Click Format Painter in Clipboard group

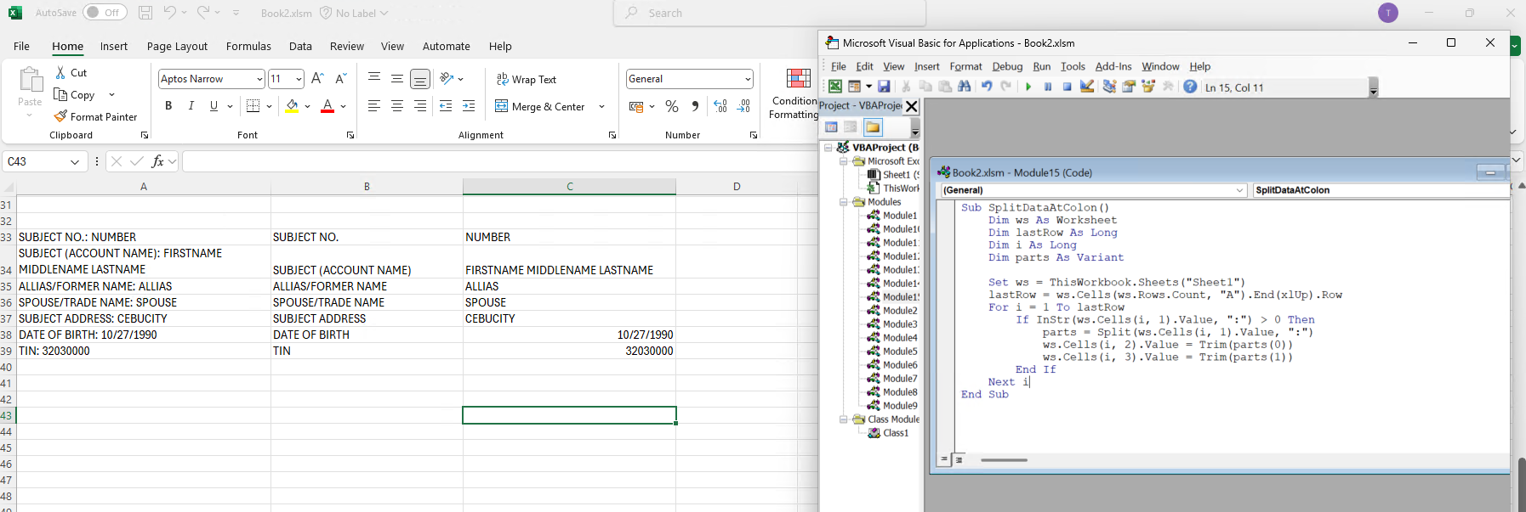95,117
